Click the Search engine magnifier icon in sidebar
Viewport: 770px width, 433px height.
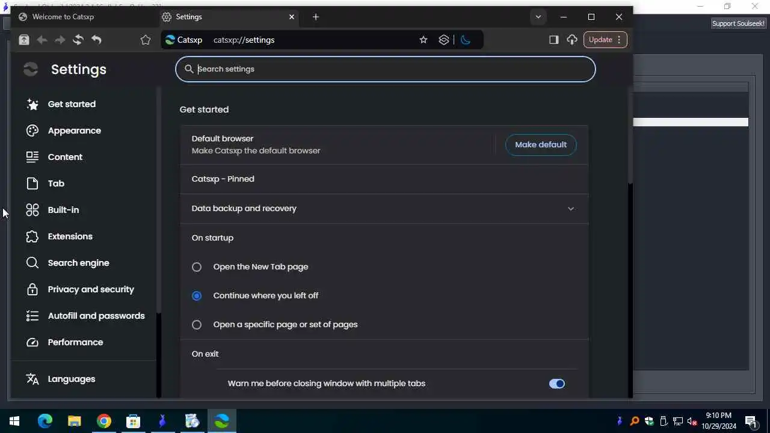tap(32, 263)
